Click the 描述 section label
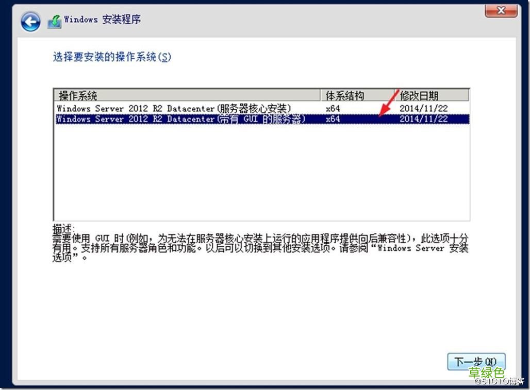 (61, 227)
